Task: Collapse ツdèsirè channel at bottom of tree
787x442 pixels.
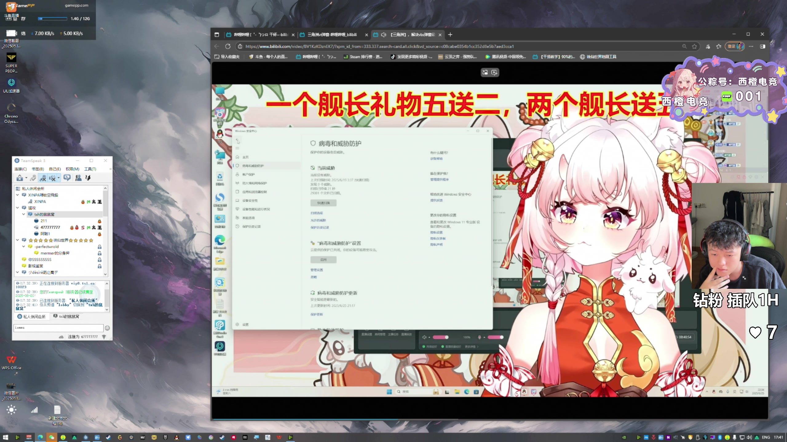Action: 18,272
